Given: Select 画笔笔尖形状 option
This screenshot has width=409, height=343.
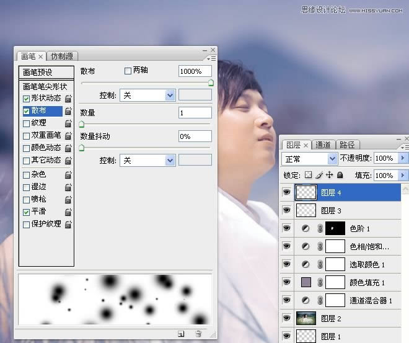Looking at the screenshot, I should pyautogui.click(x=45, y=86).
